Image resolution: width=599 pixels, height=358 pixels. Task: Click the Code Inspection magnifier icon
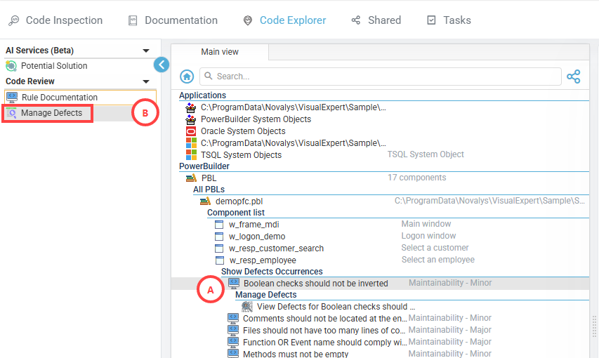tap(14, 20)
